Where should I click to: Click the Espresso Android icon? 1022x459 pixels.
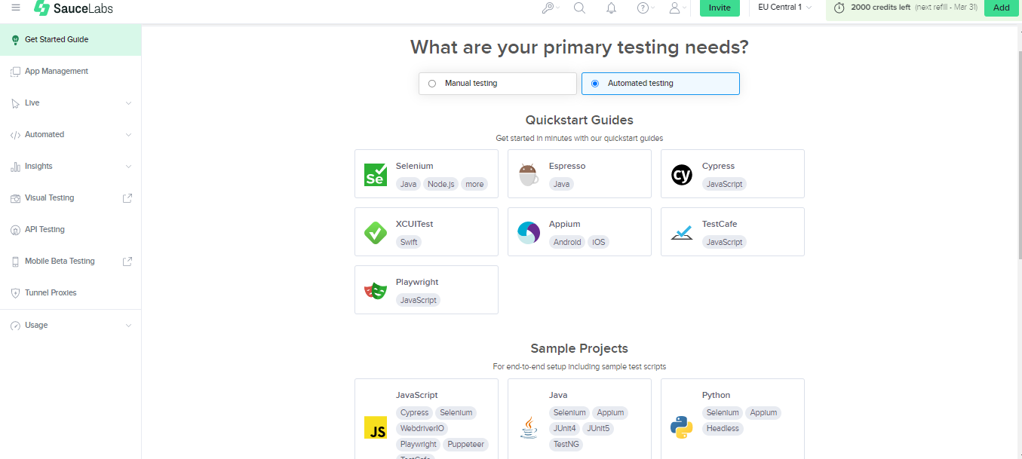528,174
